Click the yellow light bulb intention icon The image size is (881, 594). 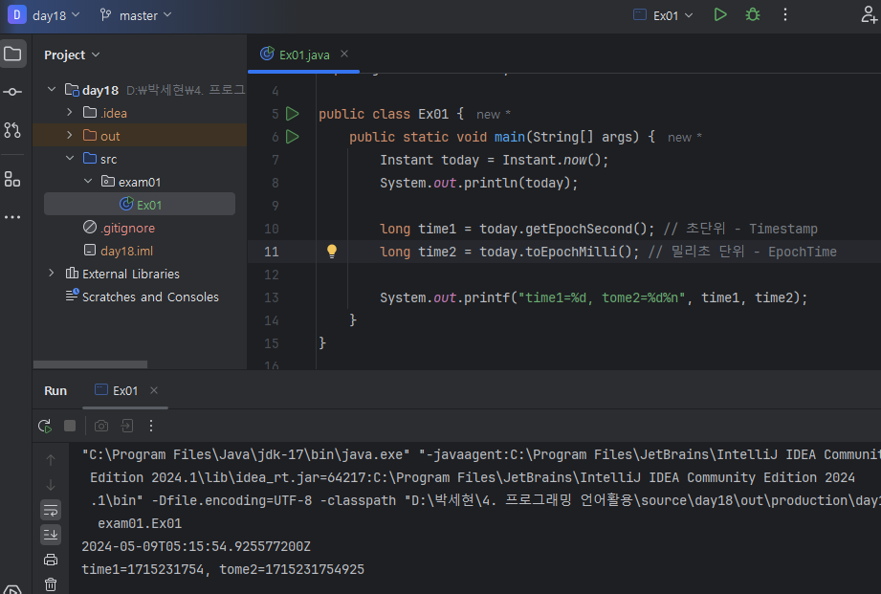tap(332, 252)
